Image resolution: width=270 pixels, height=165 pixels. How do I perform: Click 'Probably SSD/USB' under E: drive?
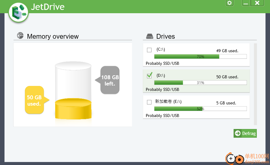tap(162, 115)
